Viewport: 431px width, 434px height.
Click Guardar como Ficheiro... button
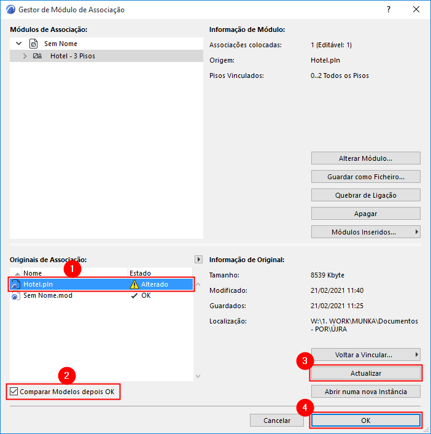coord(365,177)
